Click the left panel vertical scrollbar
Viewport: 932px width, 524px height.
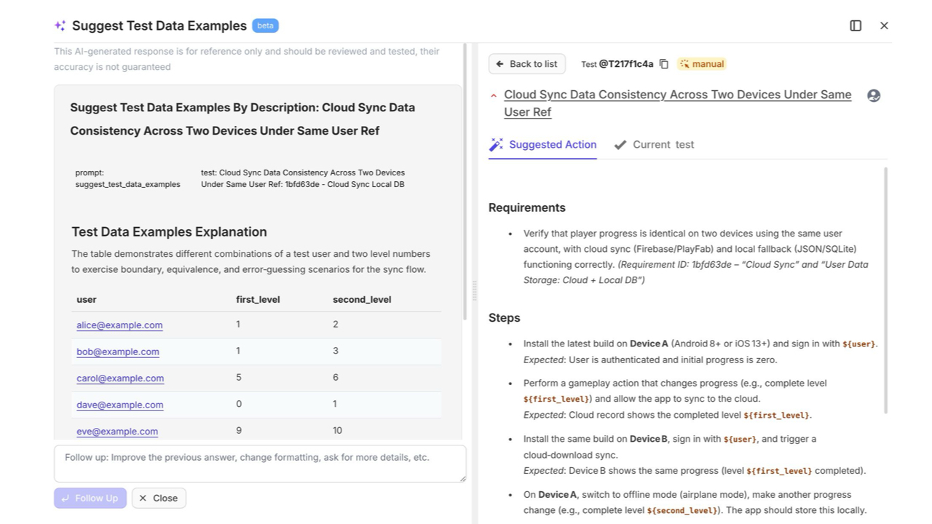[465, 182]
